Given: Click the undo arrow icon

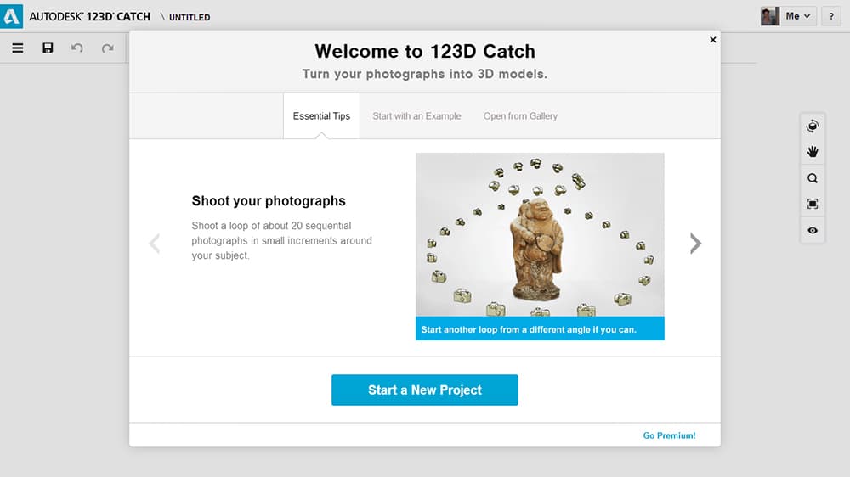Looking at the screenshot, I should click(77, 48).
